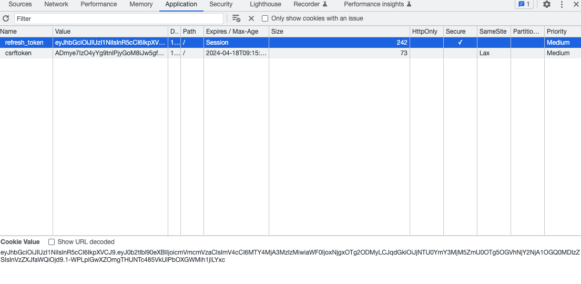Toggle Only show cookies with an issue

pyautogui.click(x=265, y=18)
